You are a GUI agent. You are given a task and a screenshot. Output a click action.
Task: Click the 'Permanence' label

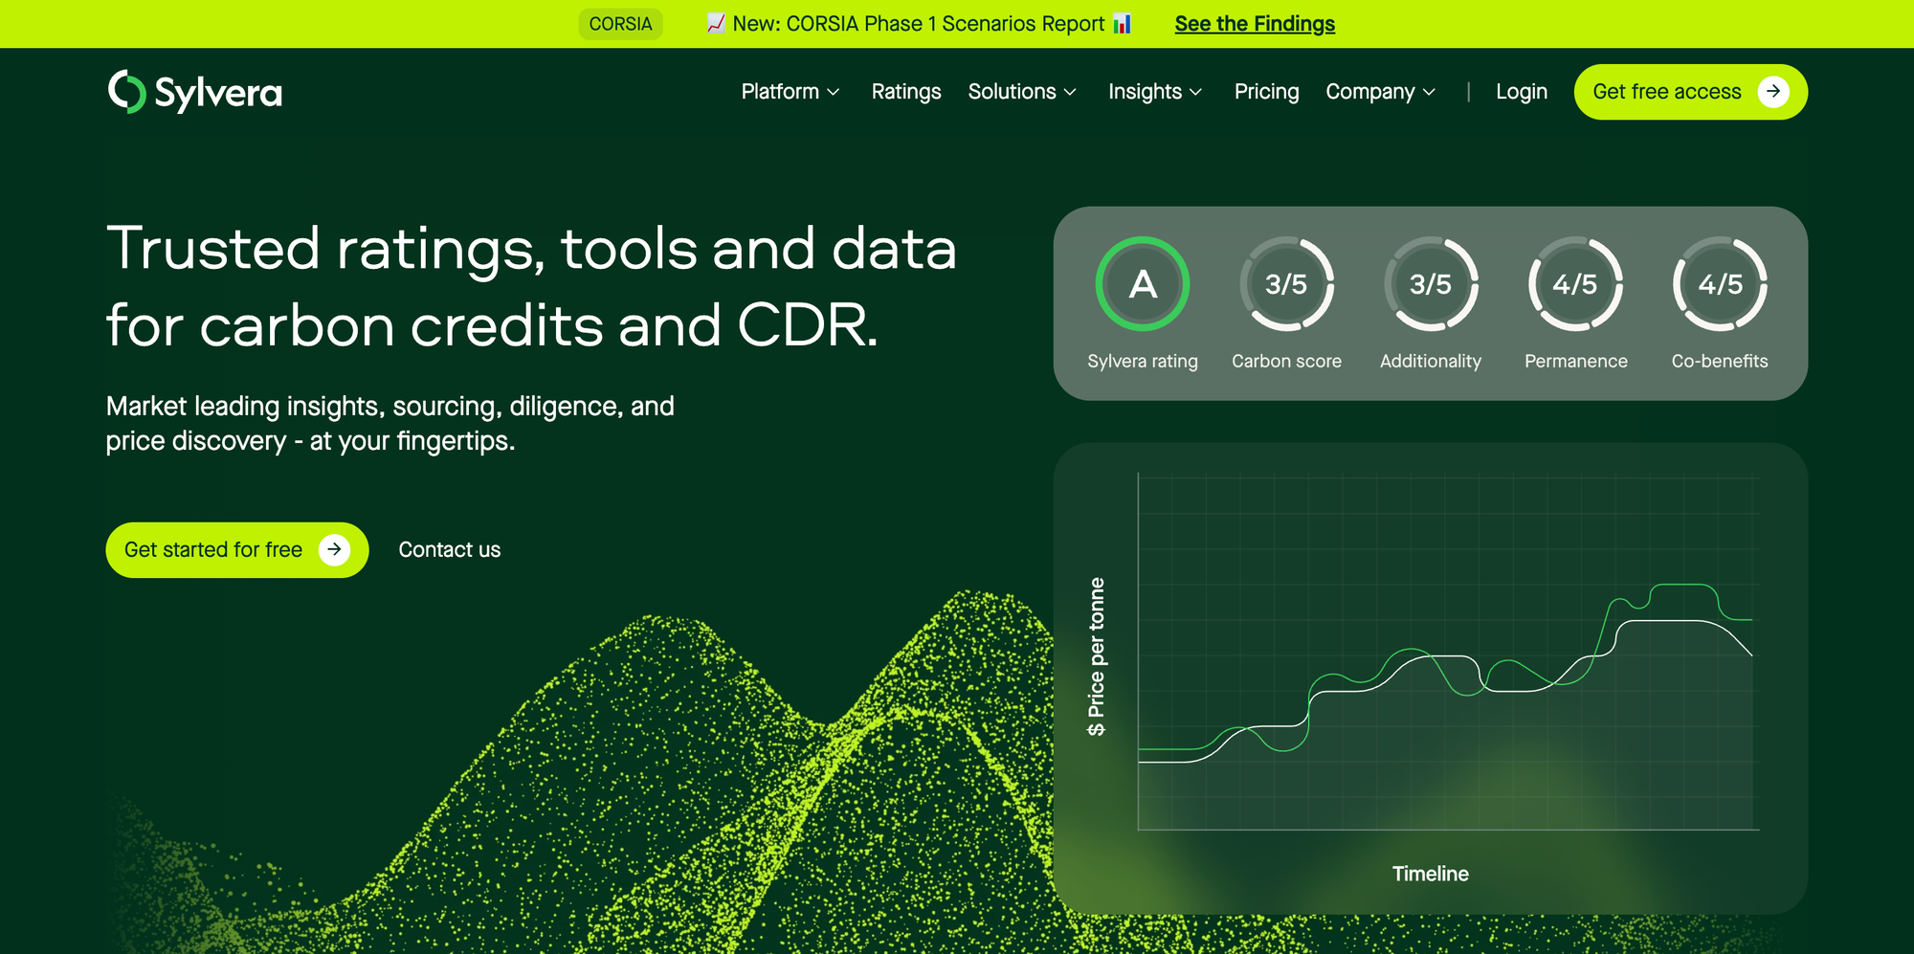[1576, 361]
